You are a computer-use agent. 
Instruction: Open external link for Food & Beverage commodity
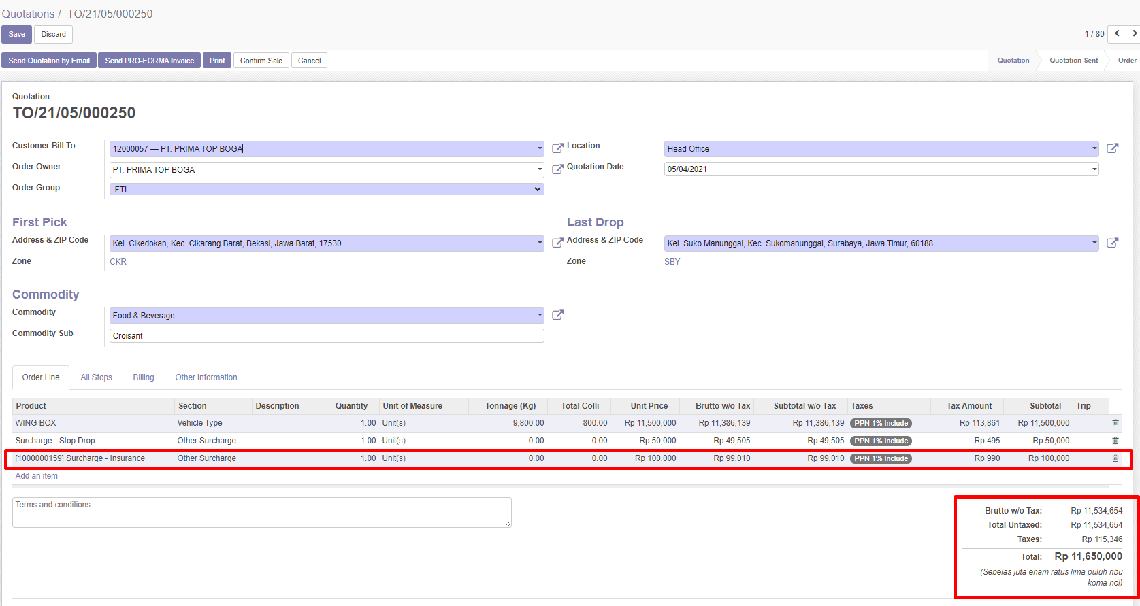pos(557,315)
